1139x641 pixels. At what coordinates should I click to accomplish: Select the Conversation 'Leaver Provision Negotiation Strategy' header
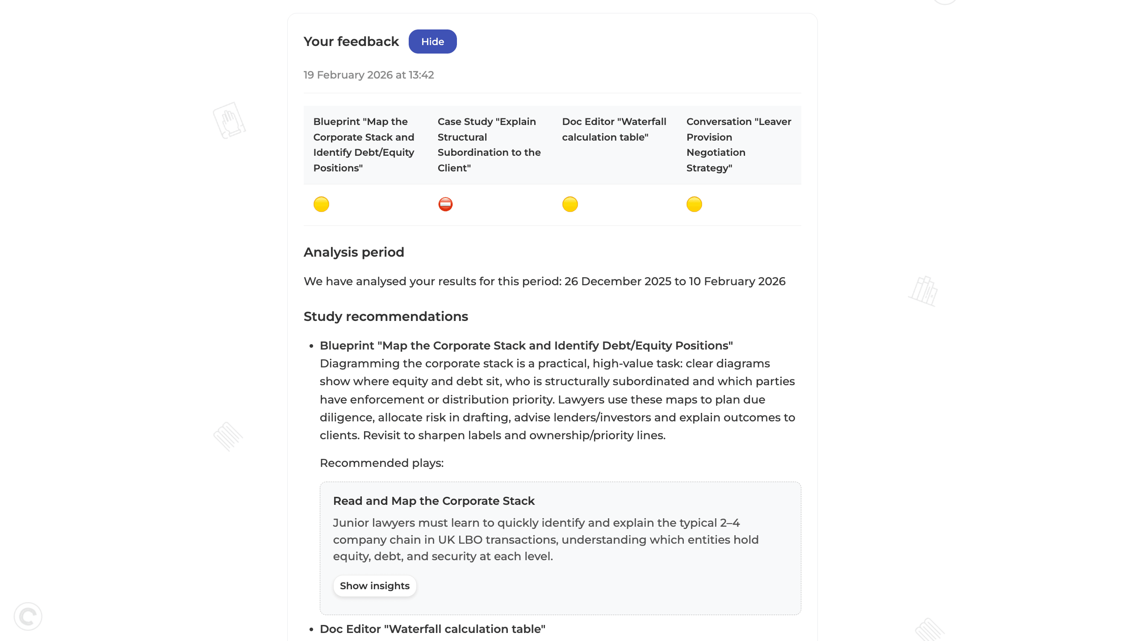coord(737,145)
